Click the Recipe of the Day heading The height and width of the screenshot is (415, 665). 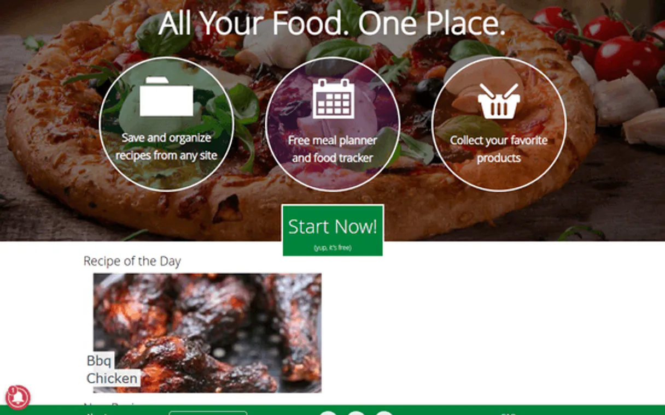(x=132, y=261)
